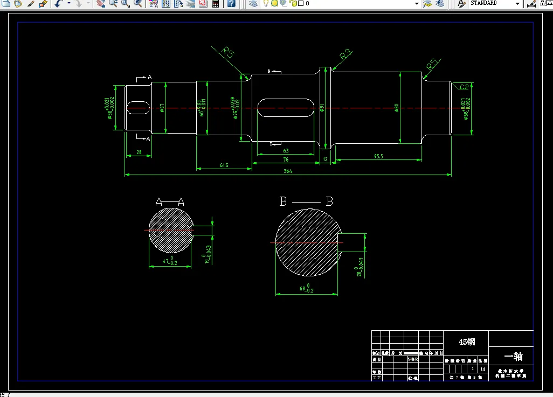Select the C2 chamfer annotation
This screenshot has height=397, width=553.
point(464,86)
